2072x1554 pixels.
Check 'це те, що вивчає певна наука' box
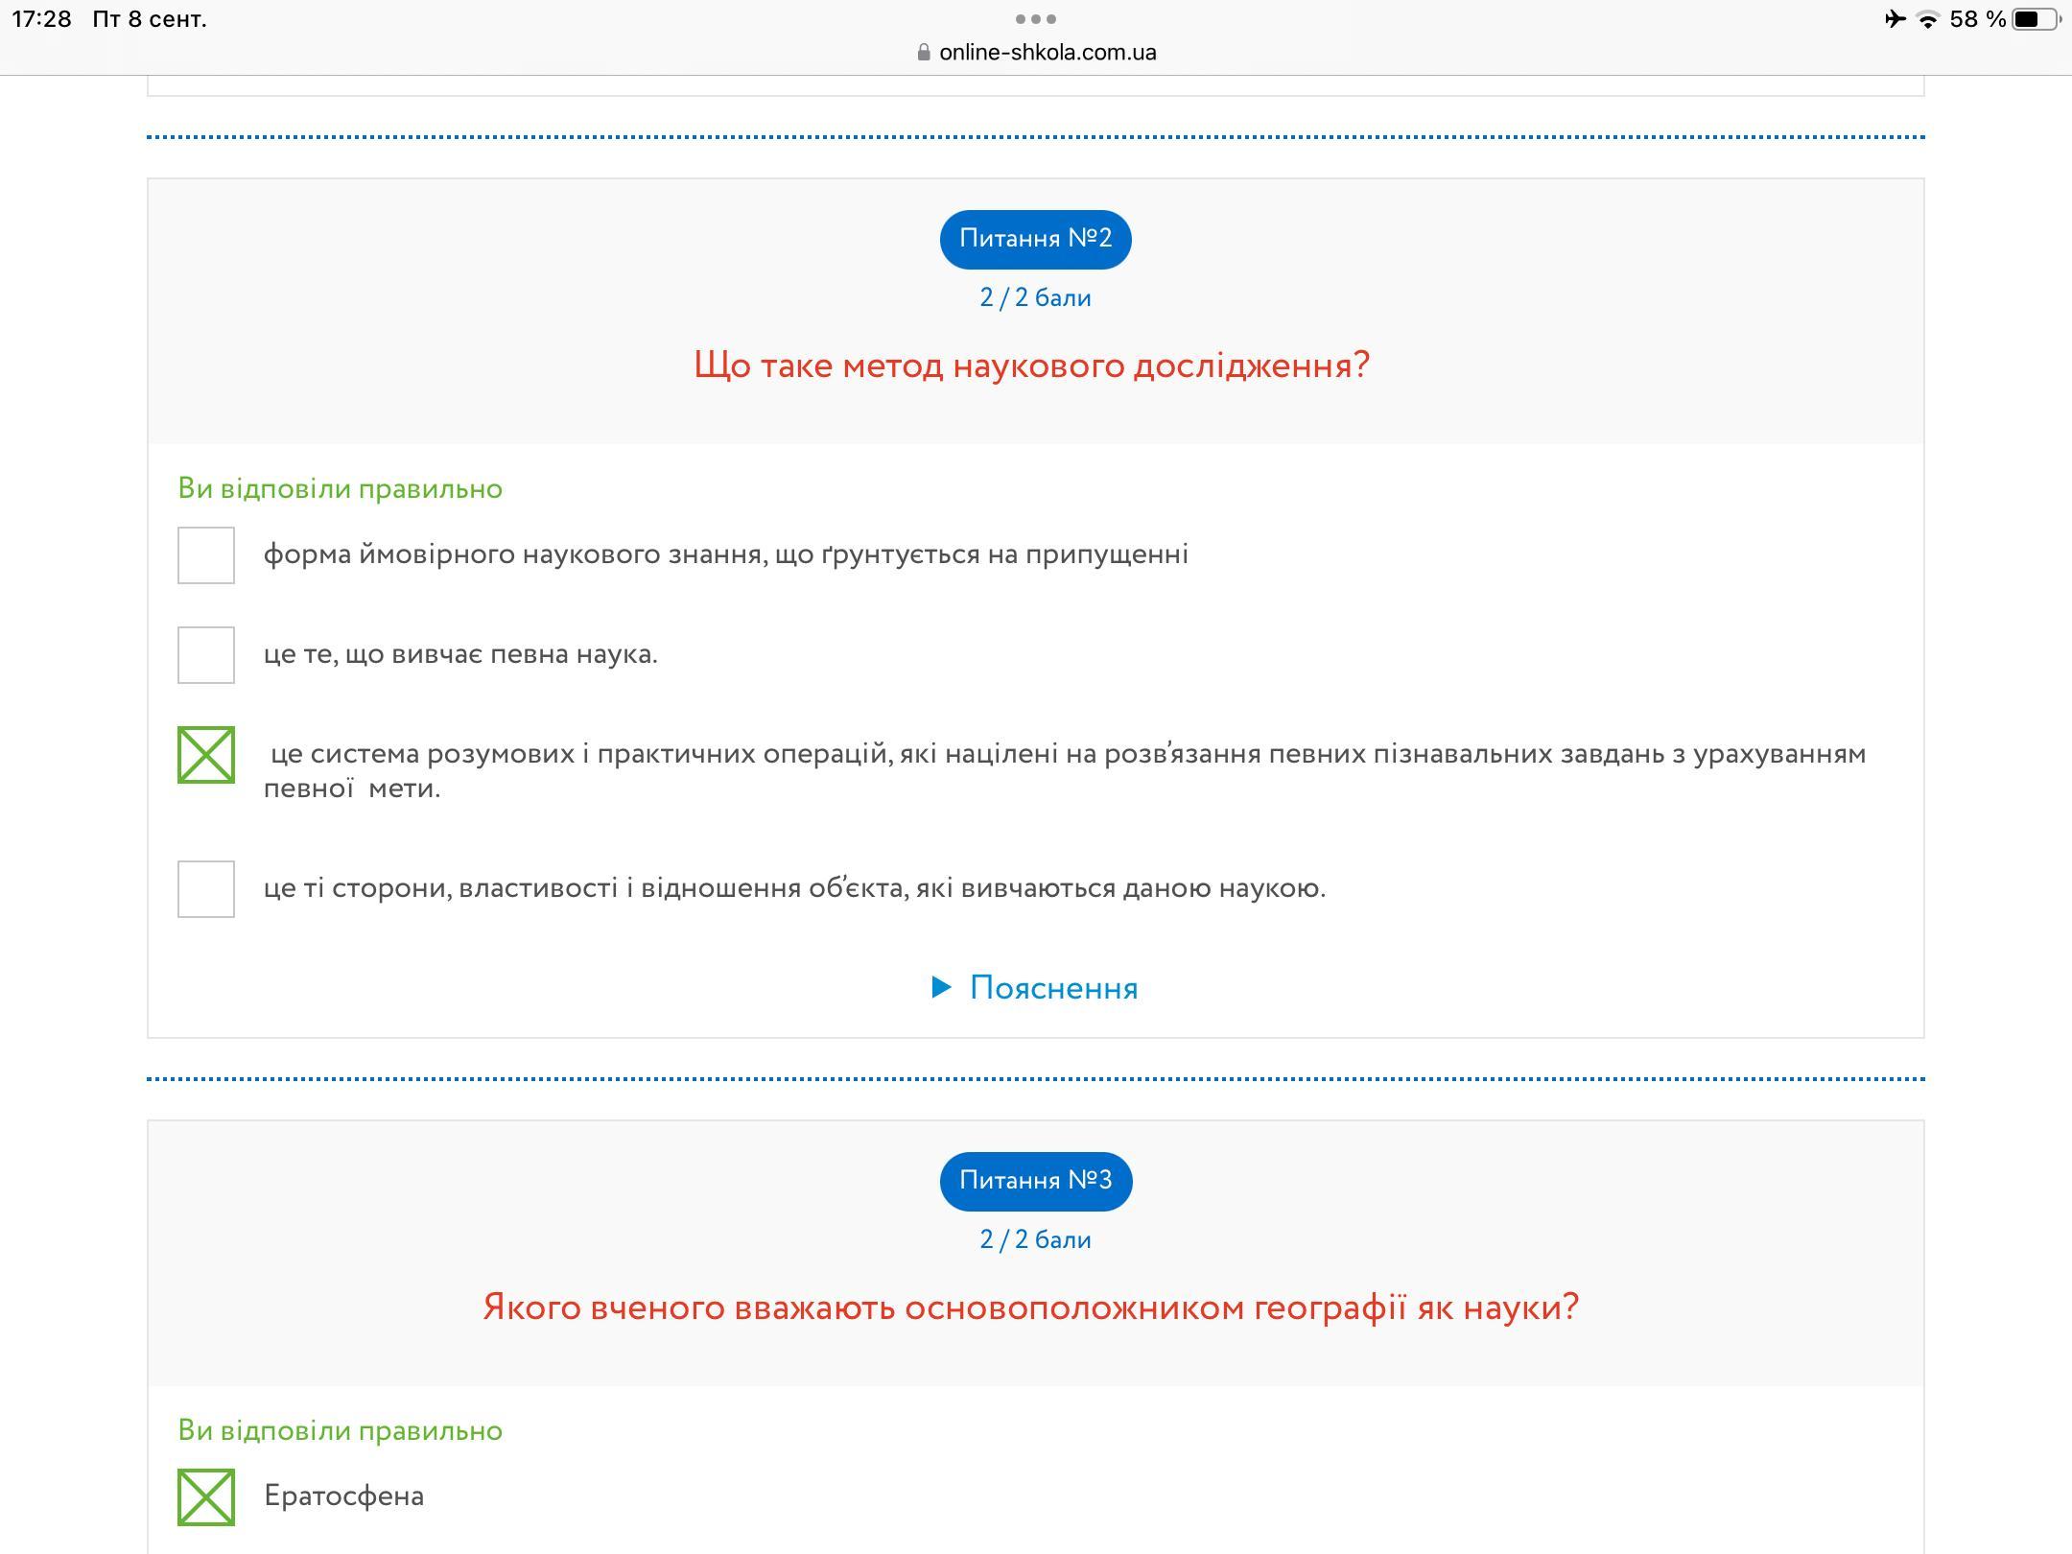click(206, 655)
